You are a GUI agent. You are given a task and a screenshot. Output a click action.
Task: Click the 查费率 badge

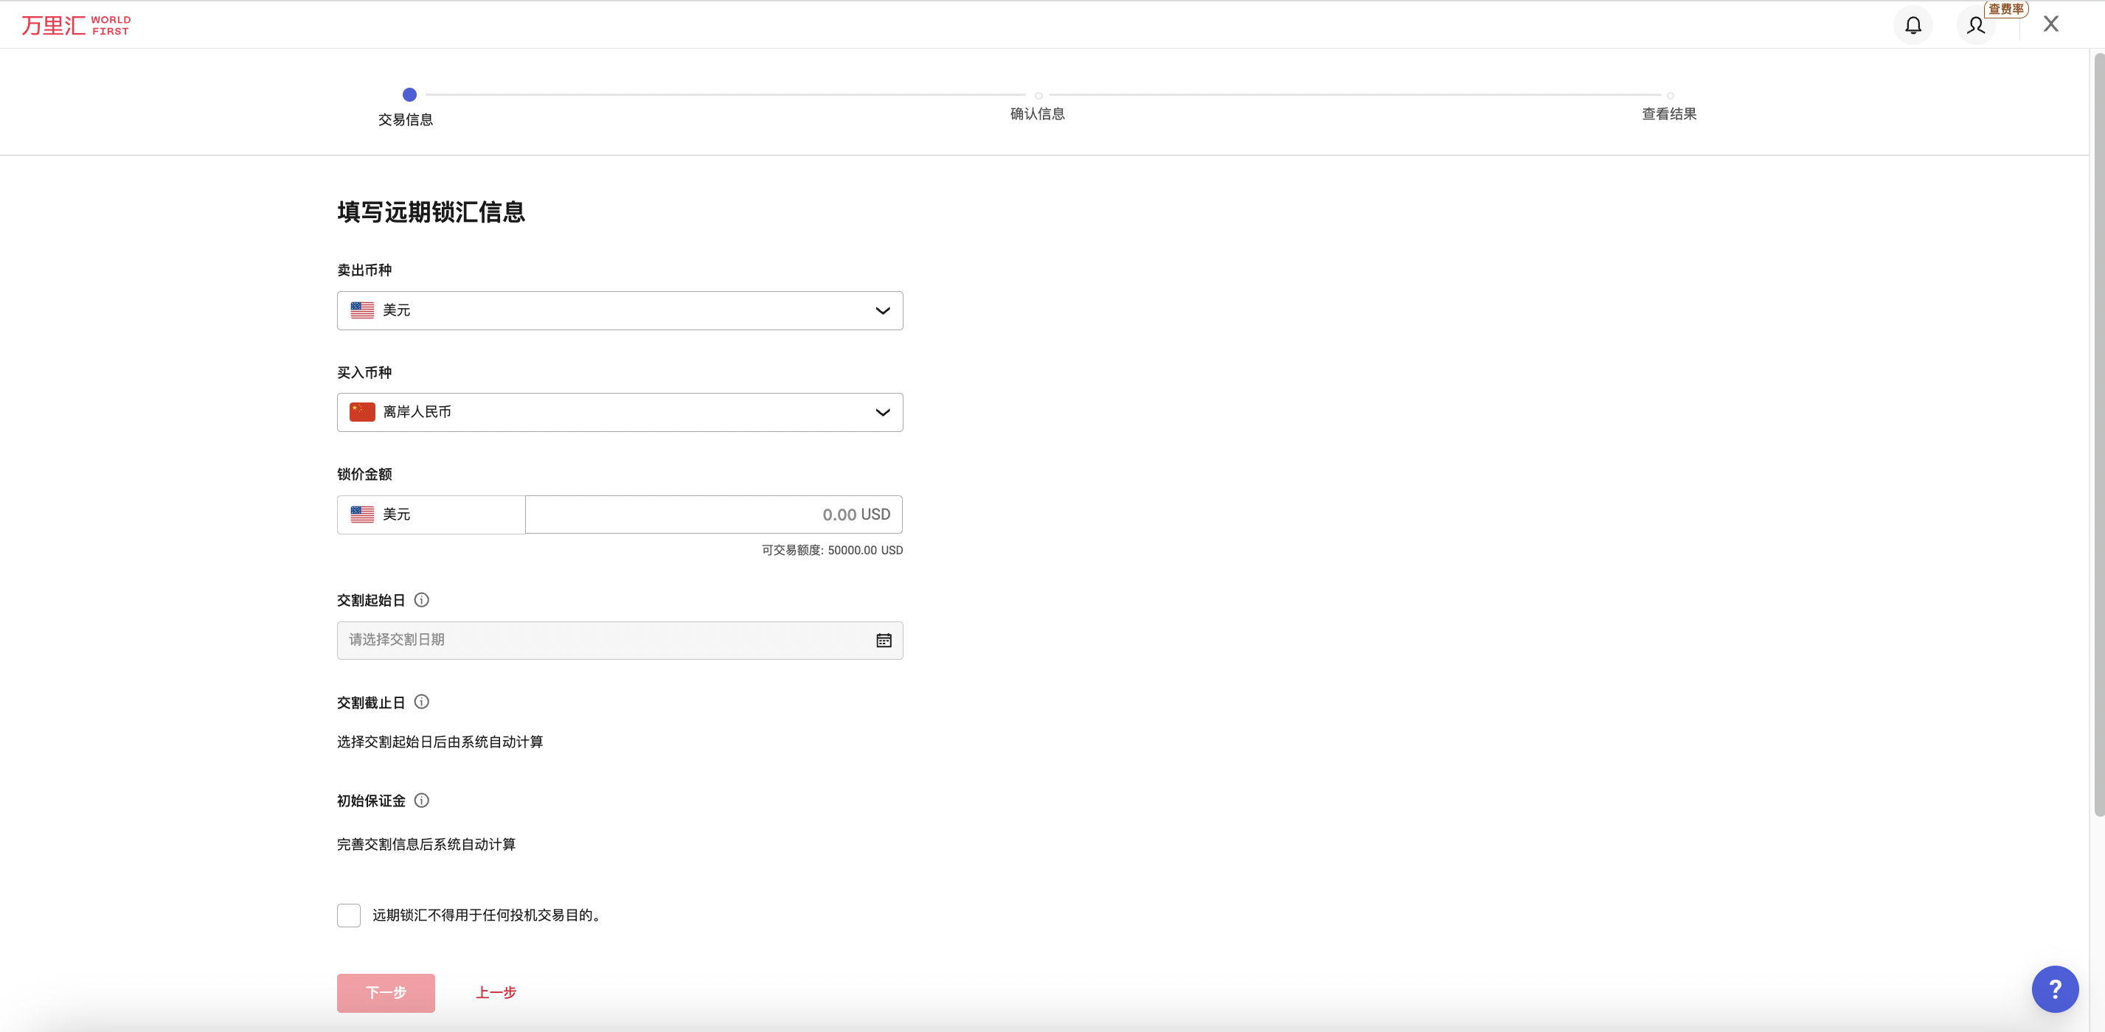[2005, 9]
